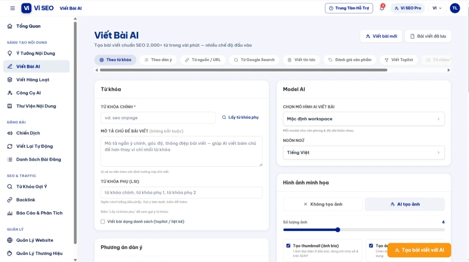This screenshot has height=262, width=469.
Task: Click the link icon in Từ nguồn / URL
Action: tap(187, 60)
